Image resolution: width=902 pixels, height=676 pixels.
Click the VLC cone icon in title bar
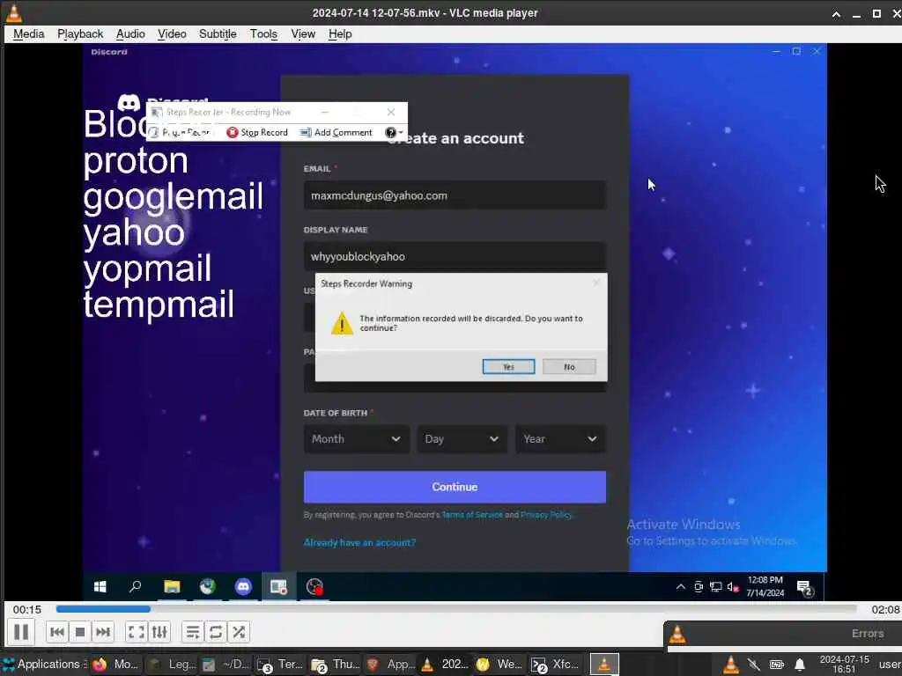[x=13, y=12]
